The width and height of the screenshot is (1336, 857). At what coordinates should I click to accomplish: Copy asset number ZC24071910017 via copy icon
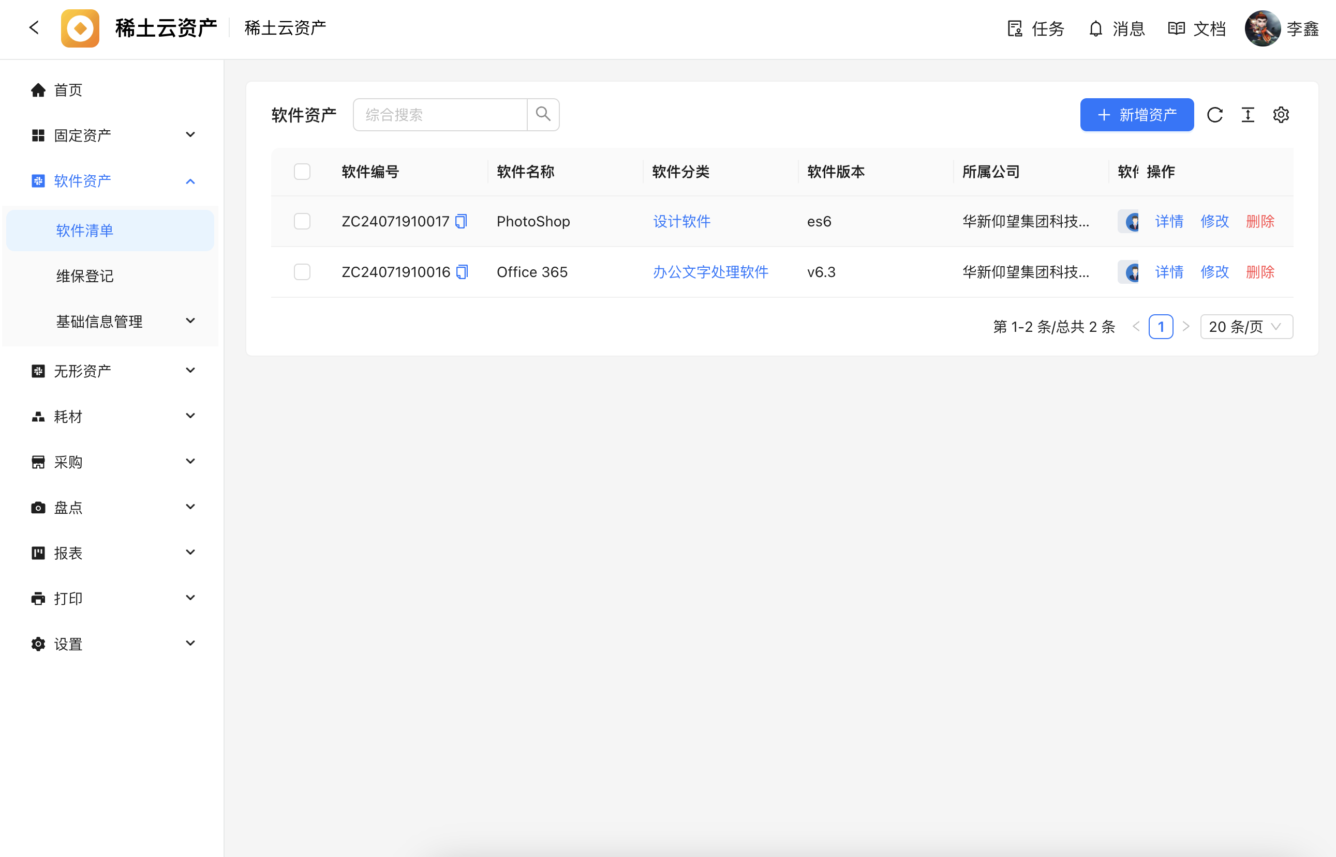461,221
